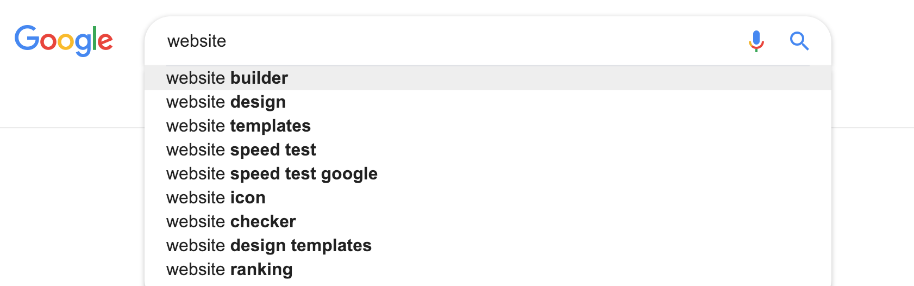
Task: Pick the "website ranking" suggestion
Action: click(229, 270)
